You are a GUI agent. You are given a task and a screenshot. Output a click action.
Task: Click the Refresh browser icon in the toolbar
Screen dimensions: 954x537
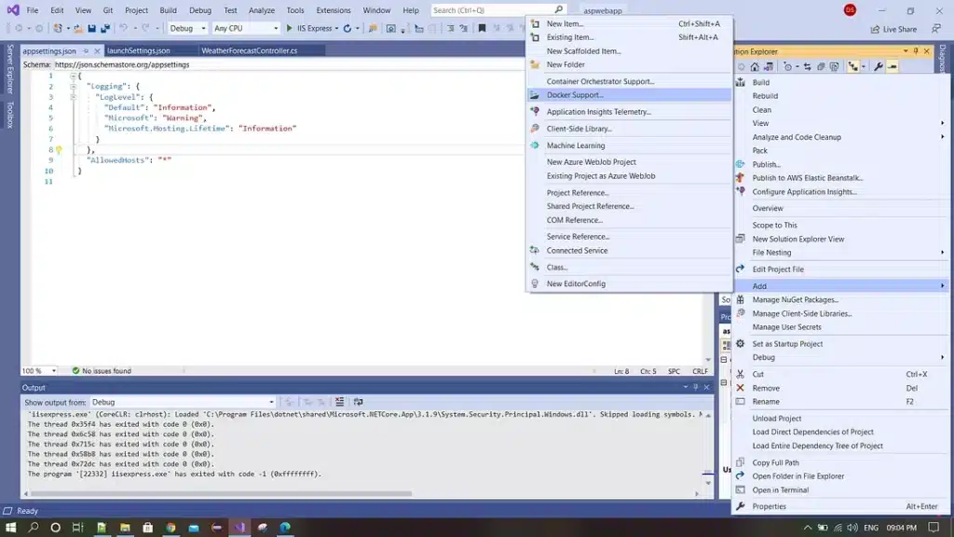pos(348,28)
